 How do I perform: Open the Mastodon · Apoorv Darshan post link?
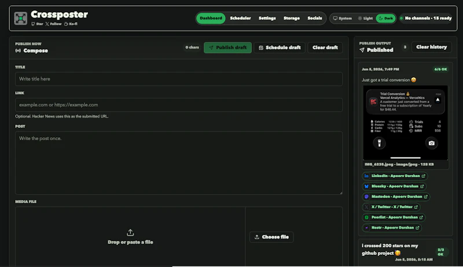tap(396, 197)
